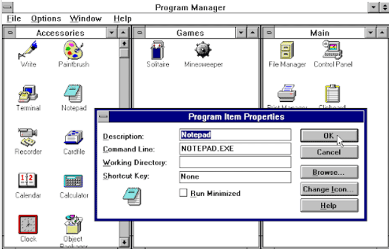Open the Window menu
Viewport: 389px width, 249px height.
tap(85, 18)
